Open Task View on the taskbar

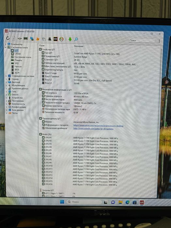(106, 202)
